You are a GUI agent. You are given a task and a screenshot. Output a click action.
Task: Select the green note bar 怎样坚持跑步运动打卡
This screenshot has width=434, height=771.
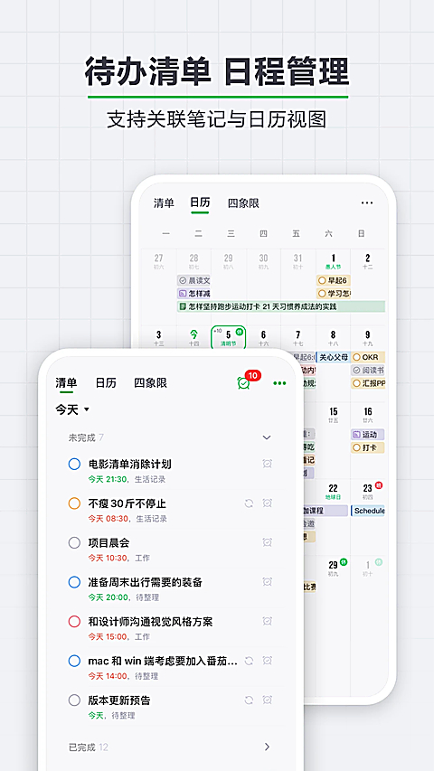(x=281, y=306)
